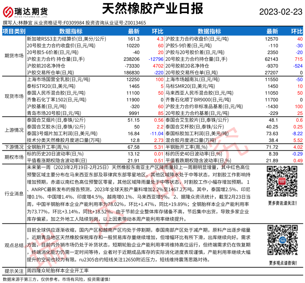Click the 更多观点请咨询! caption
Viewport: 305px width, 283px height.
click(x=282, y=263)
